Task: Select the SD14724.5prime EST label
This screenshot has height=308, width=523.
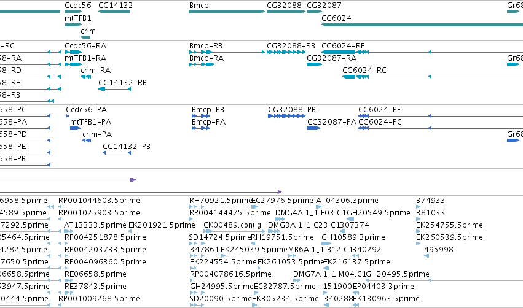Action: 220,237
